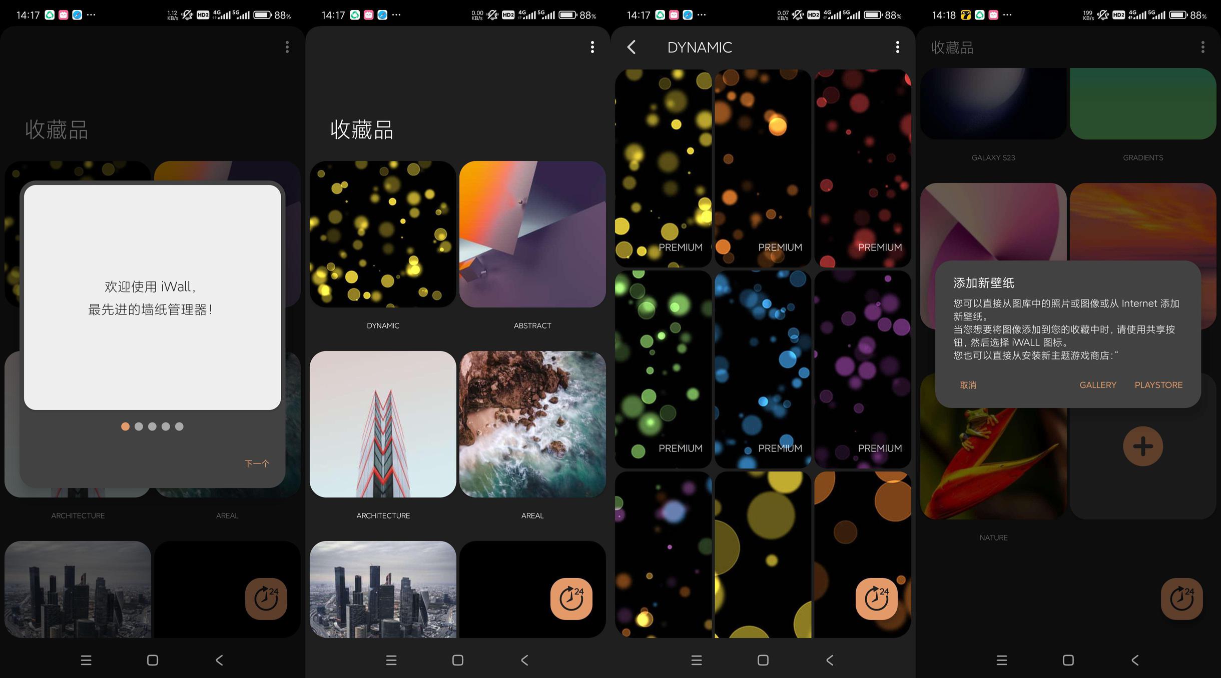
Task: Choose PLAYSTORE in the add wallpaper dialog
Action: click(1158, 385)
